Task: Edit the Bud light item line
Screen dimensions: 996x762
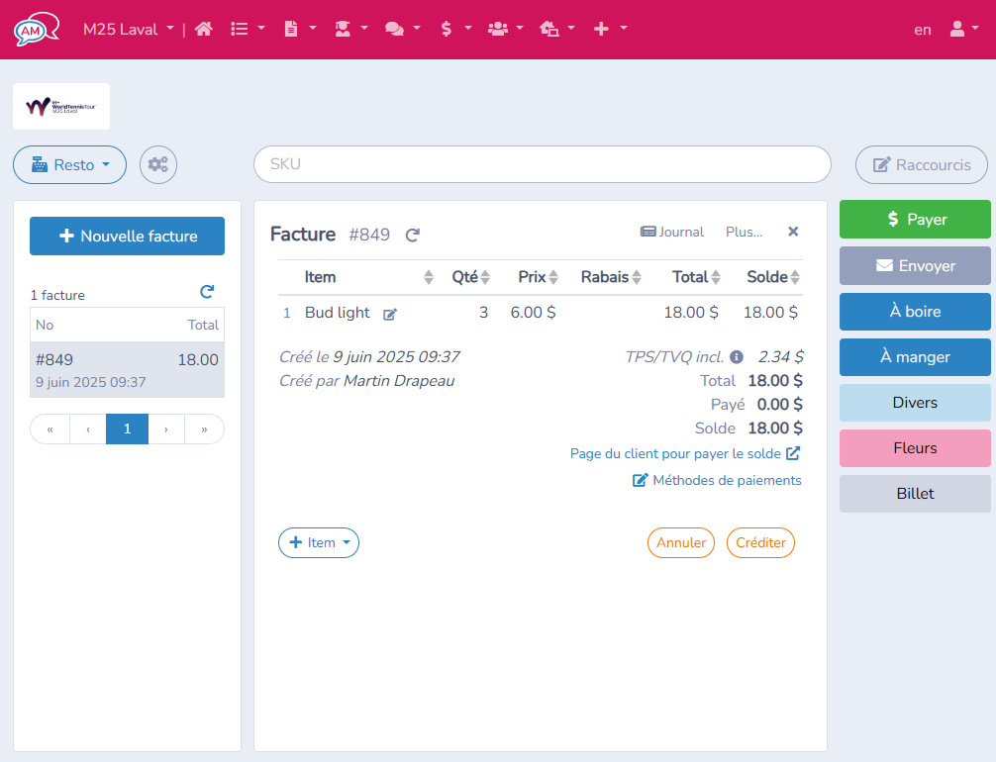Action: pyautogui.click(x=390, y=314)
